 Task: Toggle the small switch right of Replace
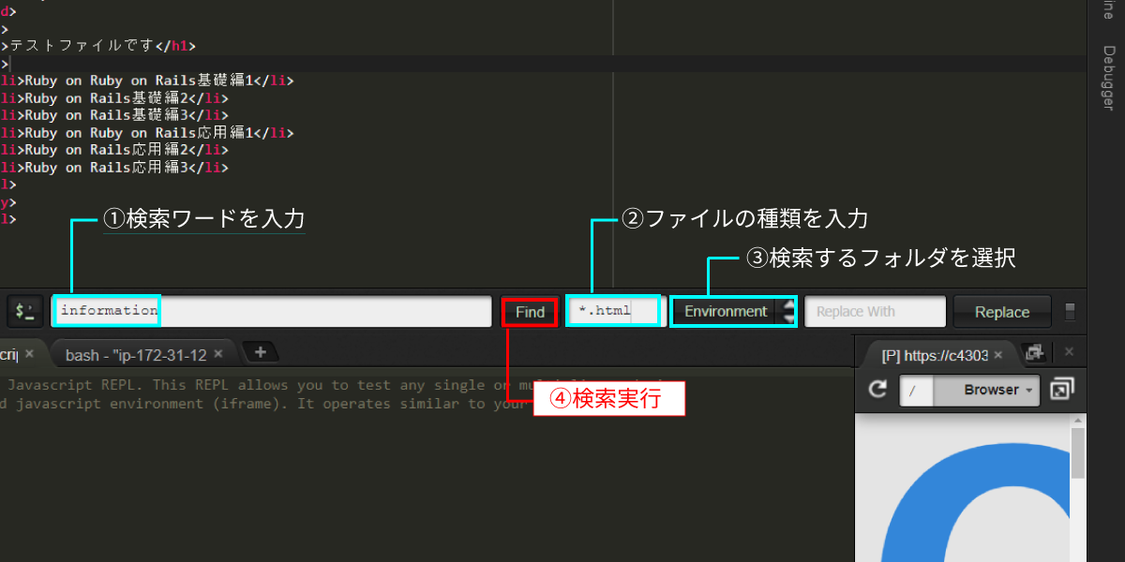[x=1071, y=312]
